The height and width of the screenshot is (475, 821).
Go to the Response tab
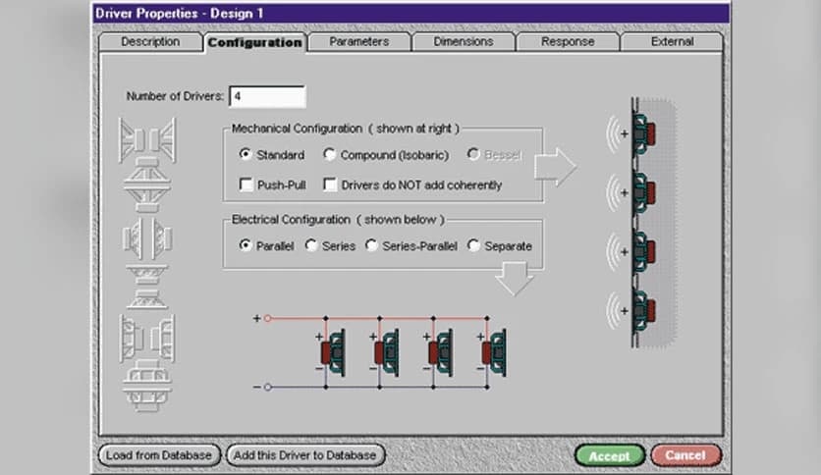(x=568, y=42)
